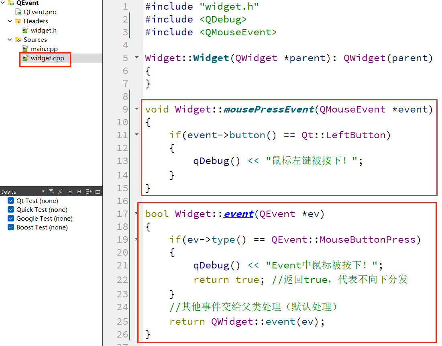
Task: Disable the Google Test checkbox
Action: [x=11, y=218]
